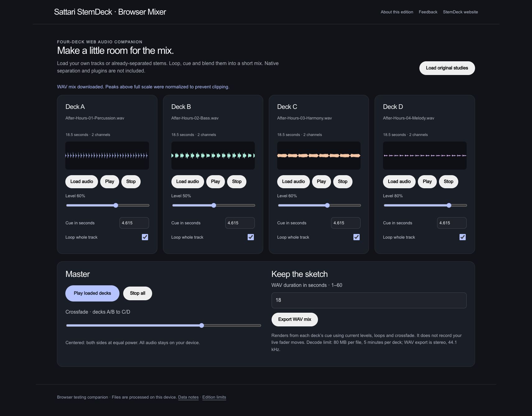Toggle Loop whole track on Deck B
Viewport: 532px width, 416px height.
[x=251, y=237]
